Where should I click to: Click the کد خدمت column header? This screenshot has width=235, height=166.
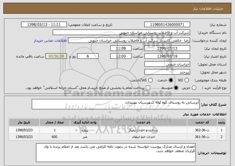202,122
